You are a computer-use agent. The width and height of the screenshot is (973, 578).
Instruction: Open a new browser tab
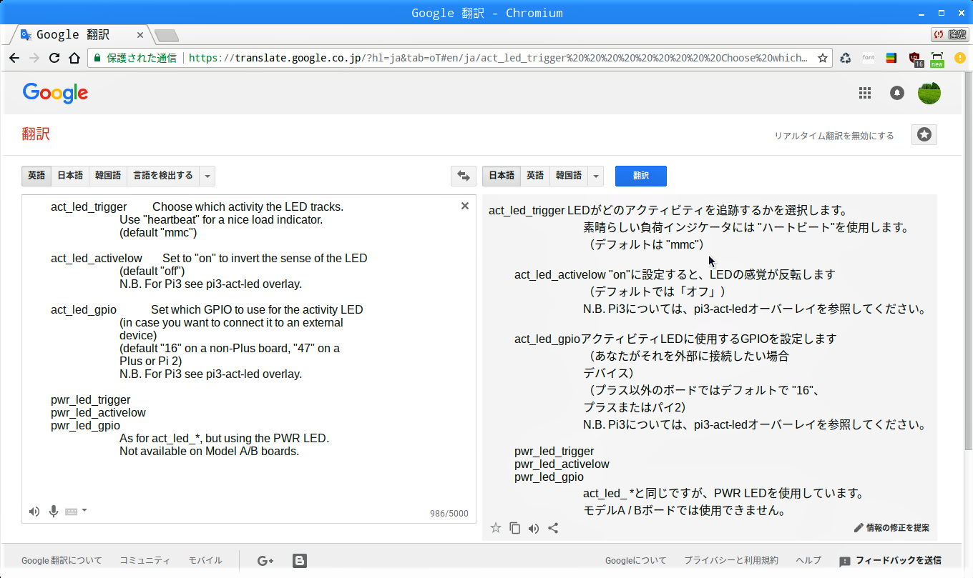pos(167,35)
